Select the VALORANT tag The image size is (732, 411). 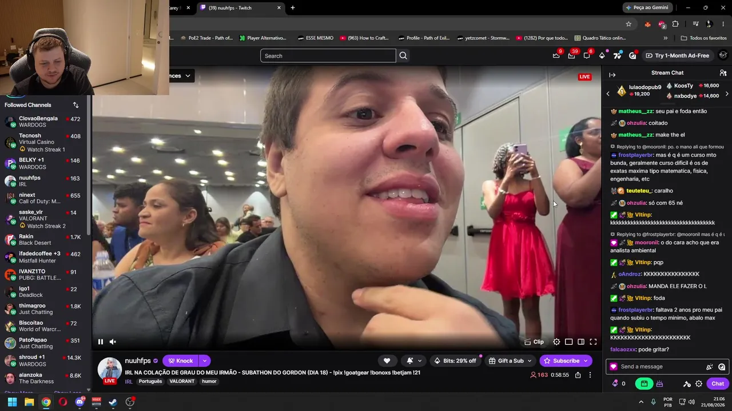[182, 381]
